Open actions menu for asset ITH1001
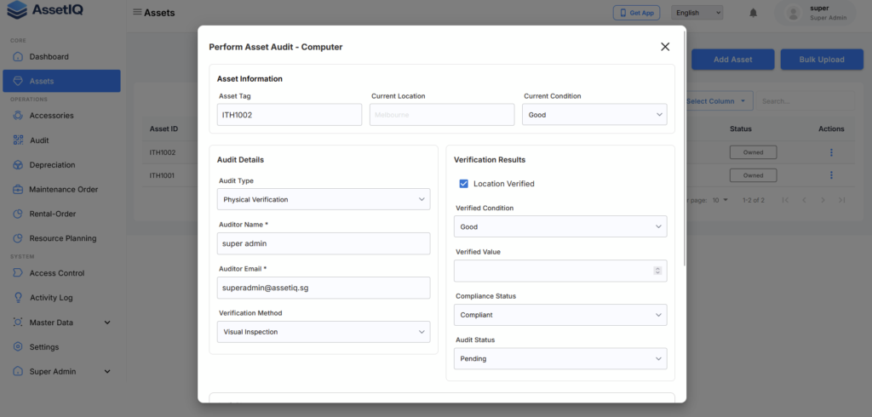 [831, 175]
